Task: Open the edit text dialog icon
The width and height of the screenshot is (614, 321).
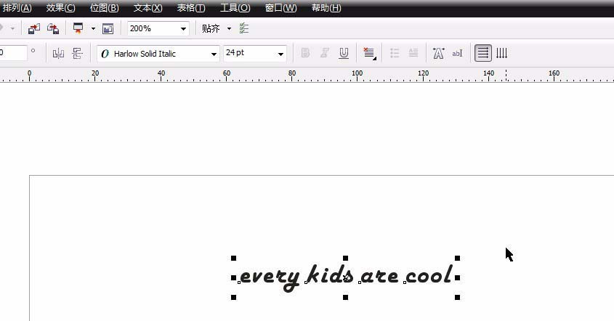Action: click(457, 53)
